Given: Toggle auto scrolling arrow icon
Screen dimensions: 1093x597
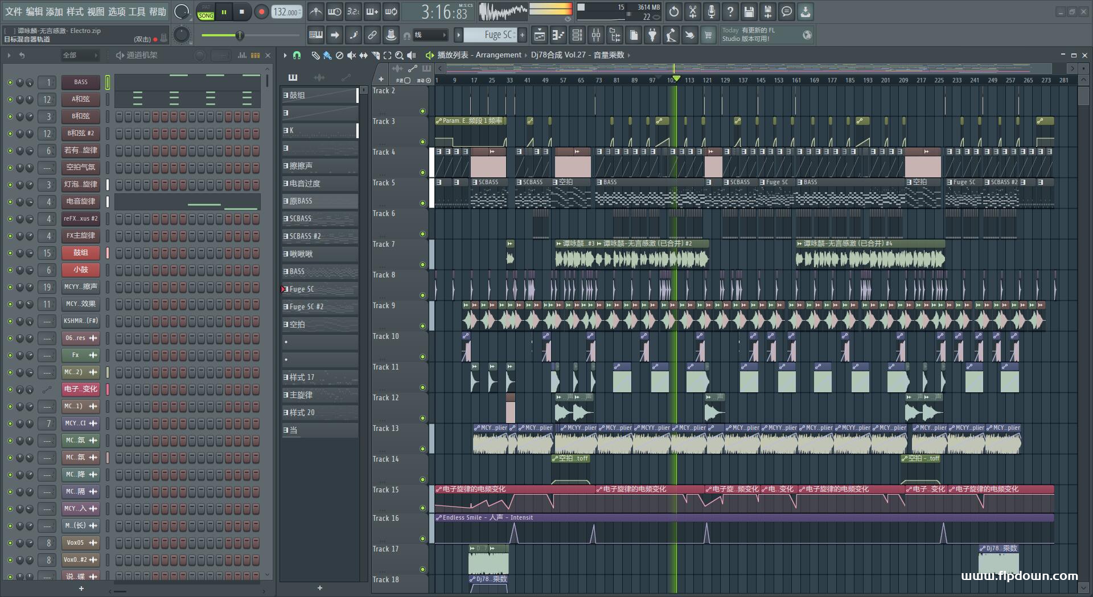Looking at the screenshot, I should (335, 35).
